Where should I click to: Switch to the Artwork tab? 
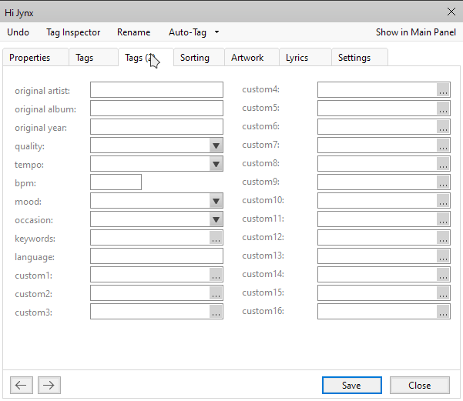[247, 58]
